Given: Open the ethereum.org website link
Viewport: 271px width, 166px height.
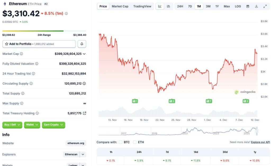Looking at the screenshot, I should coord(75,143).
